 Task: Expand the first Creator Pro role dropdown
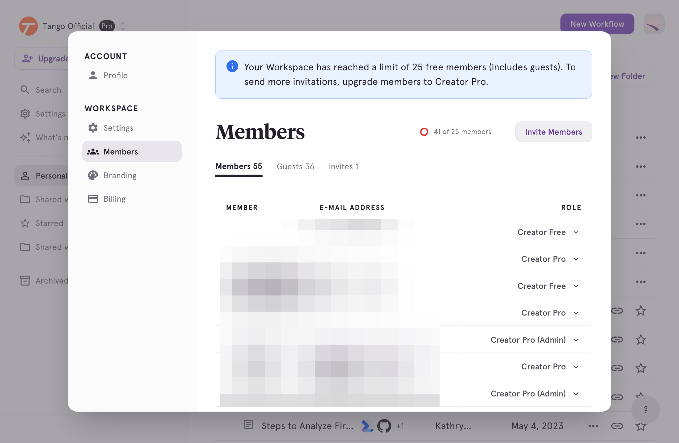click(550, 259)
